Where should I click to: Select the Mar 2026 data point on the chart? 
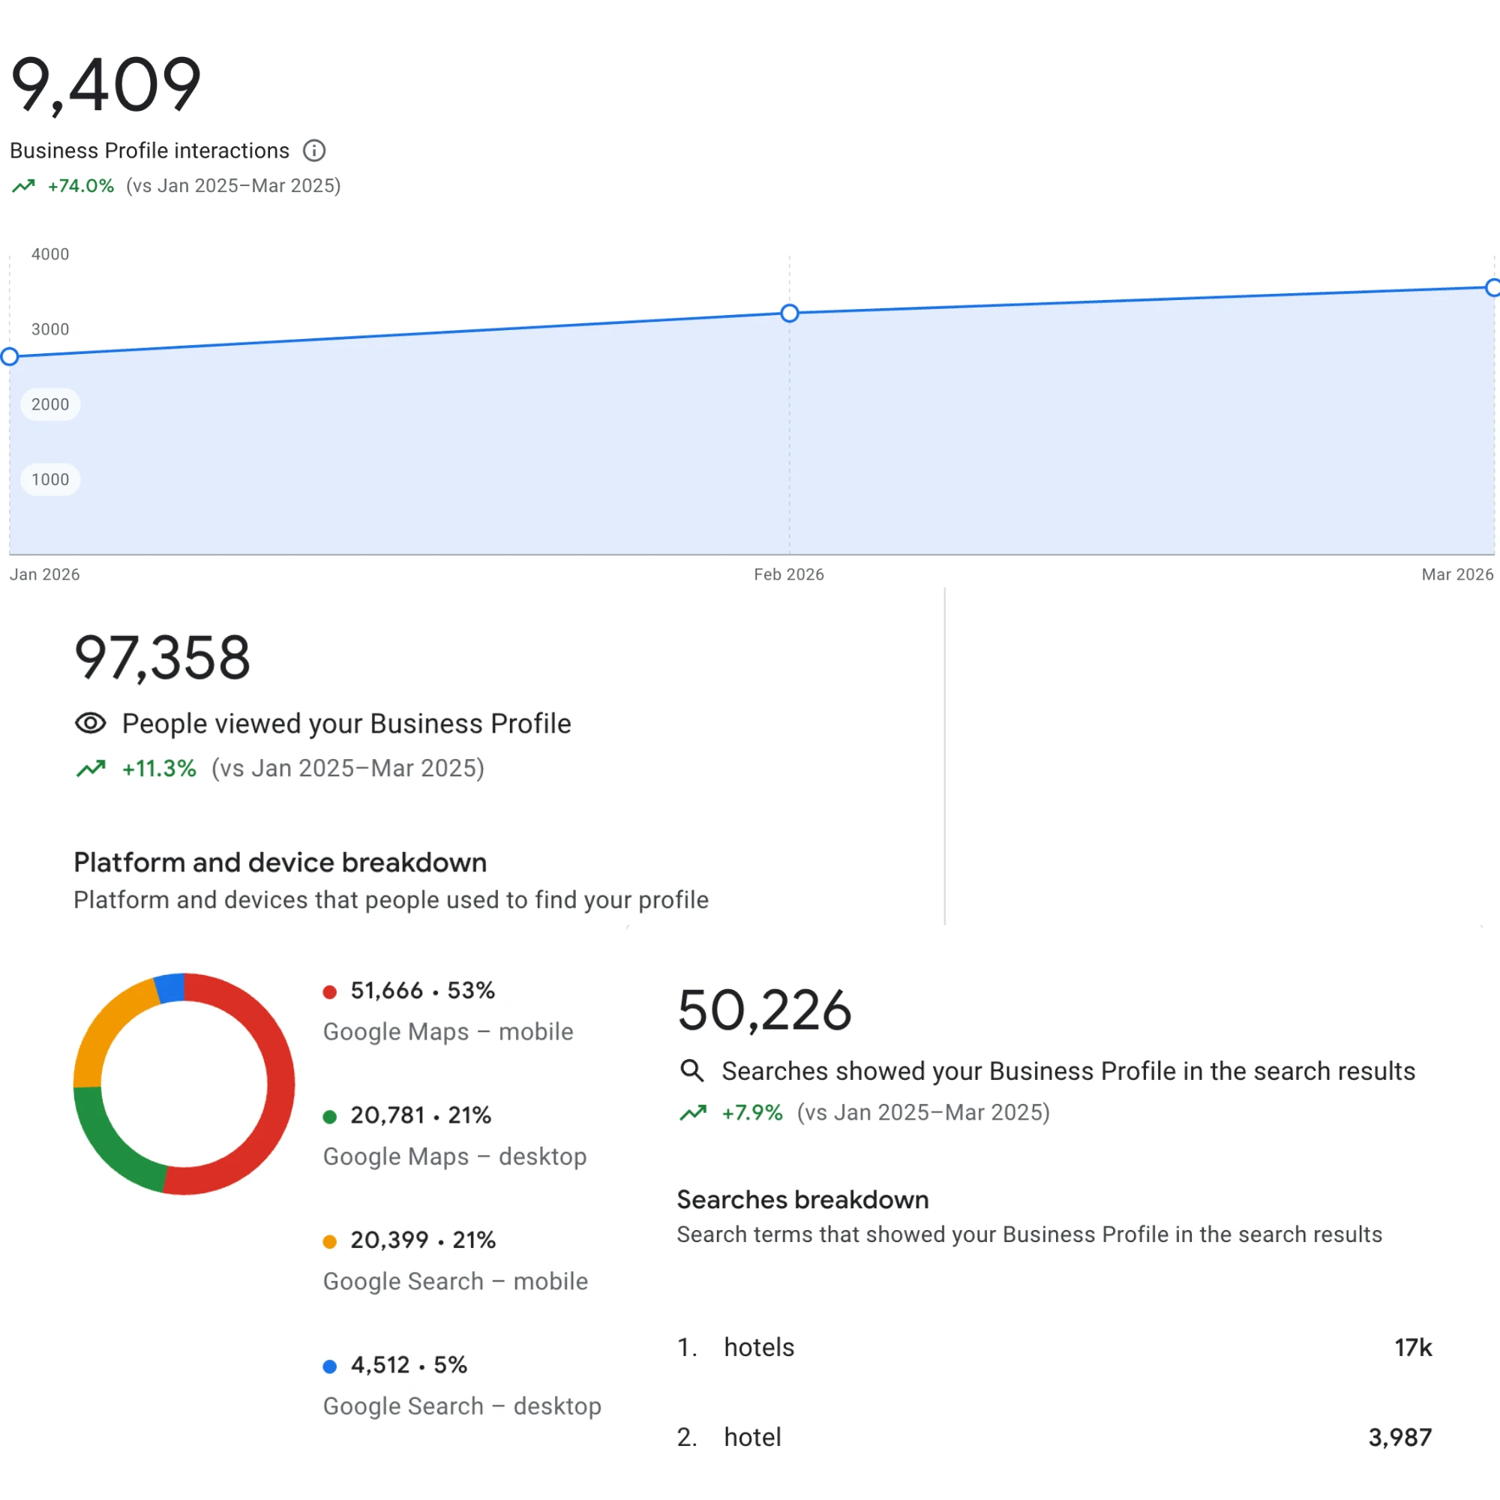(x=1492, y=288)
